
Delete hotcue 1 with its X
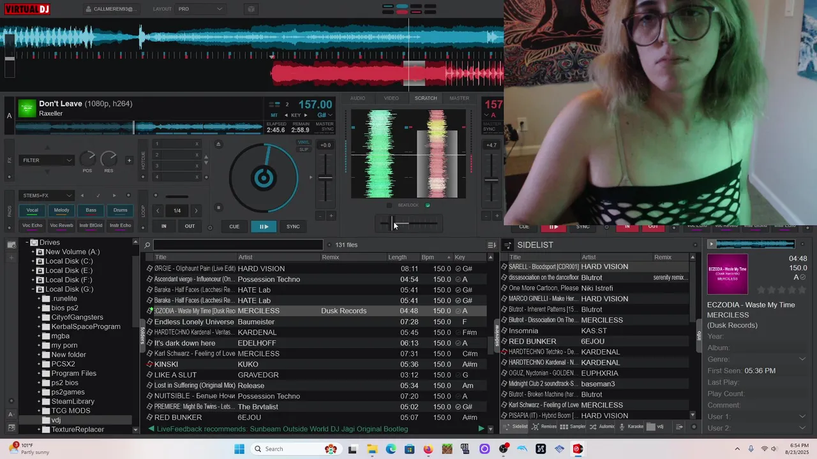[x=197, y=144]
